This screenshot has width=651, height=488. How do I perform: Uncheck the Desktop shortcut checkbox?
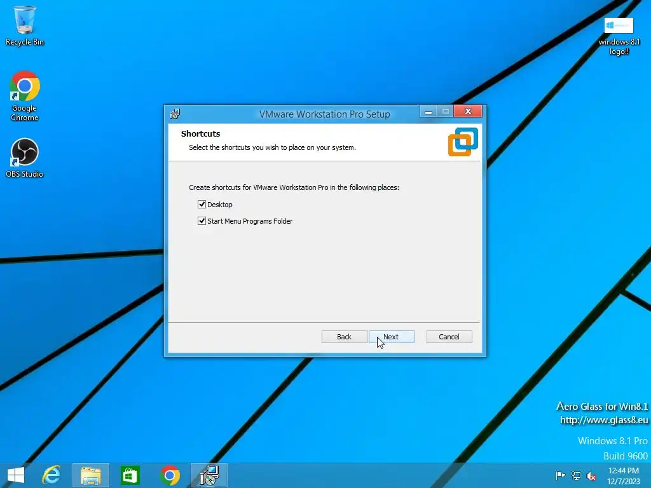pos(202,204)
